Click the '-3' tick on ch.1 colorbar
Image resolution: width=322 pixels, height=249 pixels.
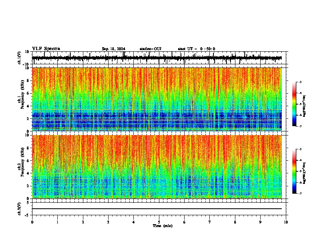coord(300,82)
